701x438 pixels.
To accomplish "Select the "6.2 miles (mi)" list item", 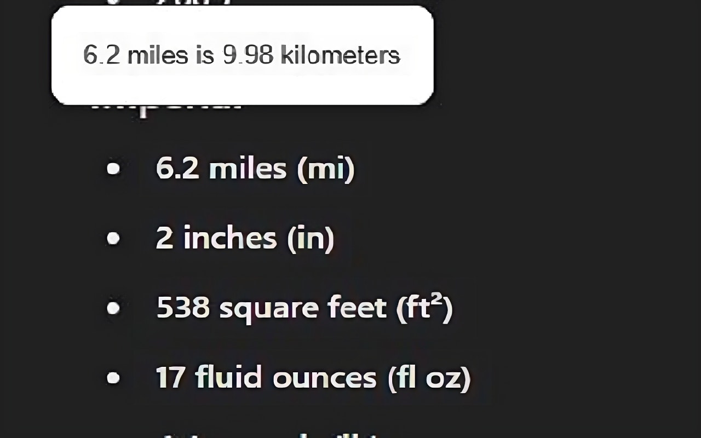I will point(255,168).
